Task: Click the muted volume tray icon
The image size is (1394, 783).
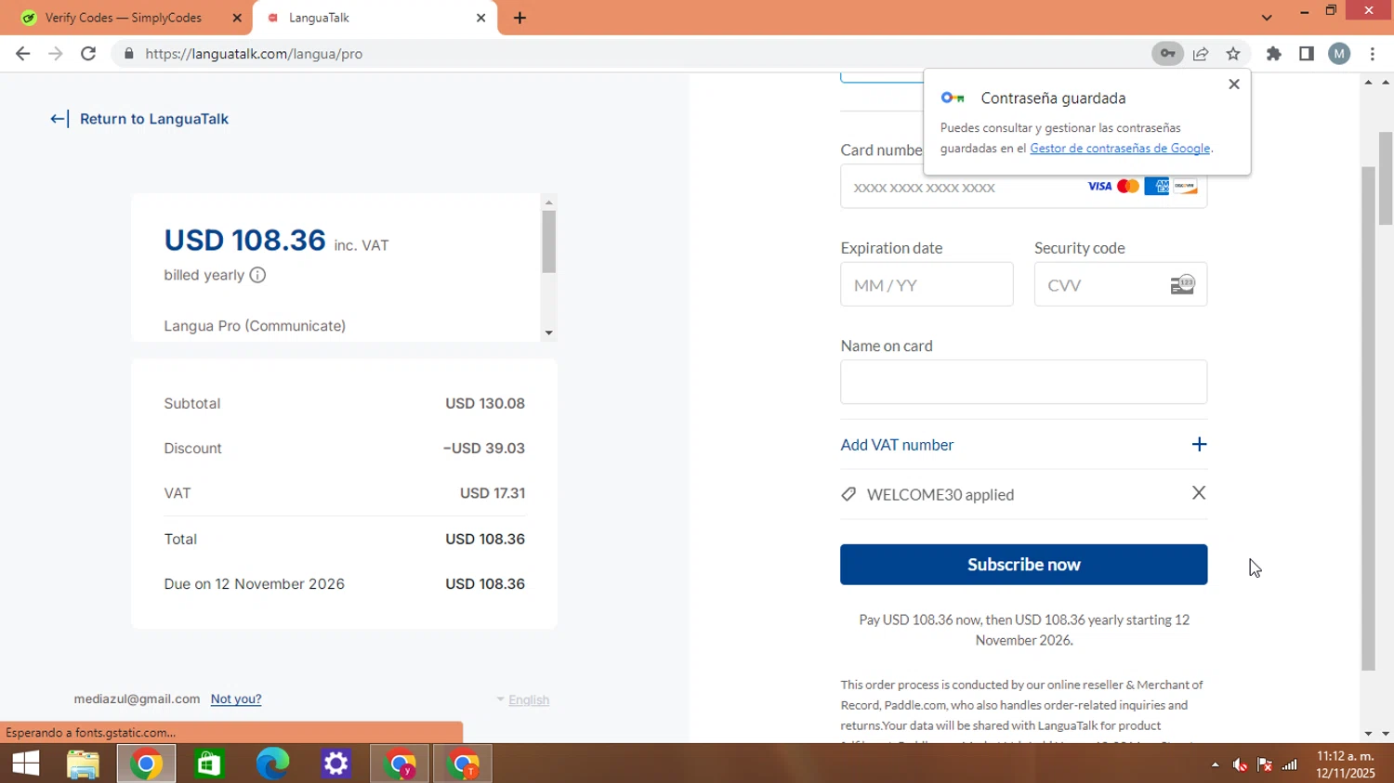Action: (x=1240, y=764)
